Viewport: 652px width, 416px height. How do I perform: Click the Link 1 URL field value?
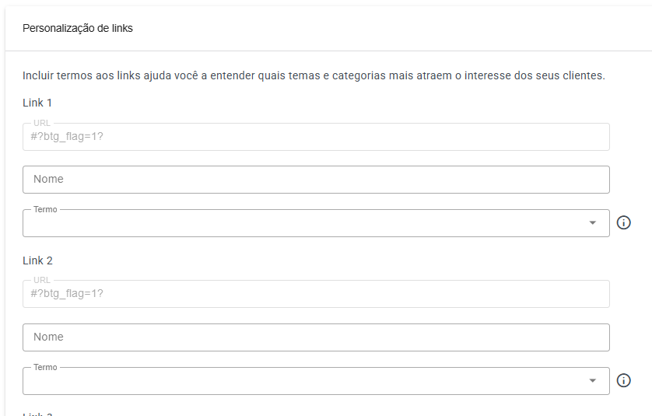67,137
